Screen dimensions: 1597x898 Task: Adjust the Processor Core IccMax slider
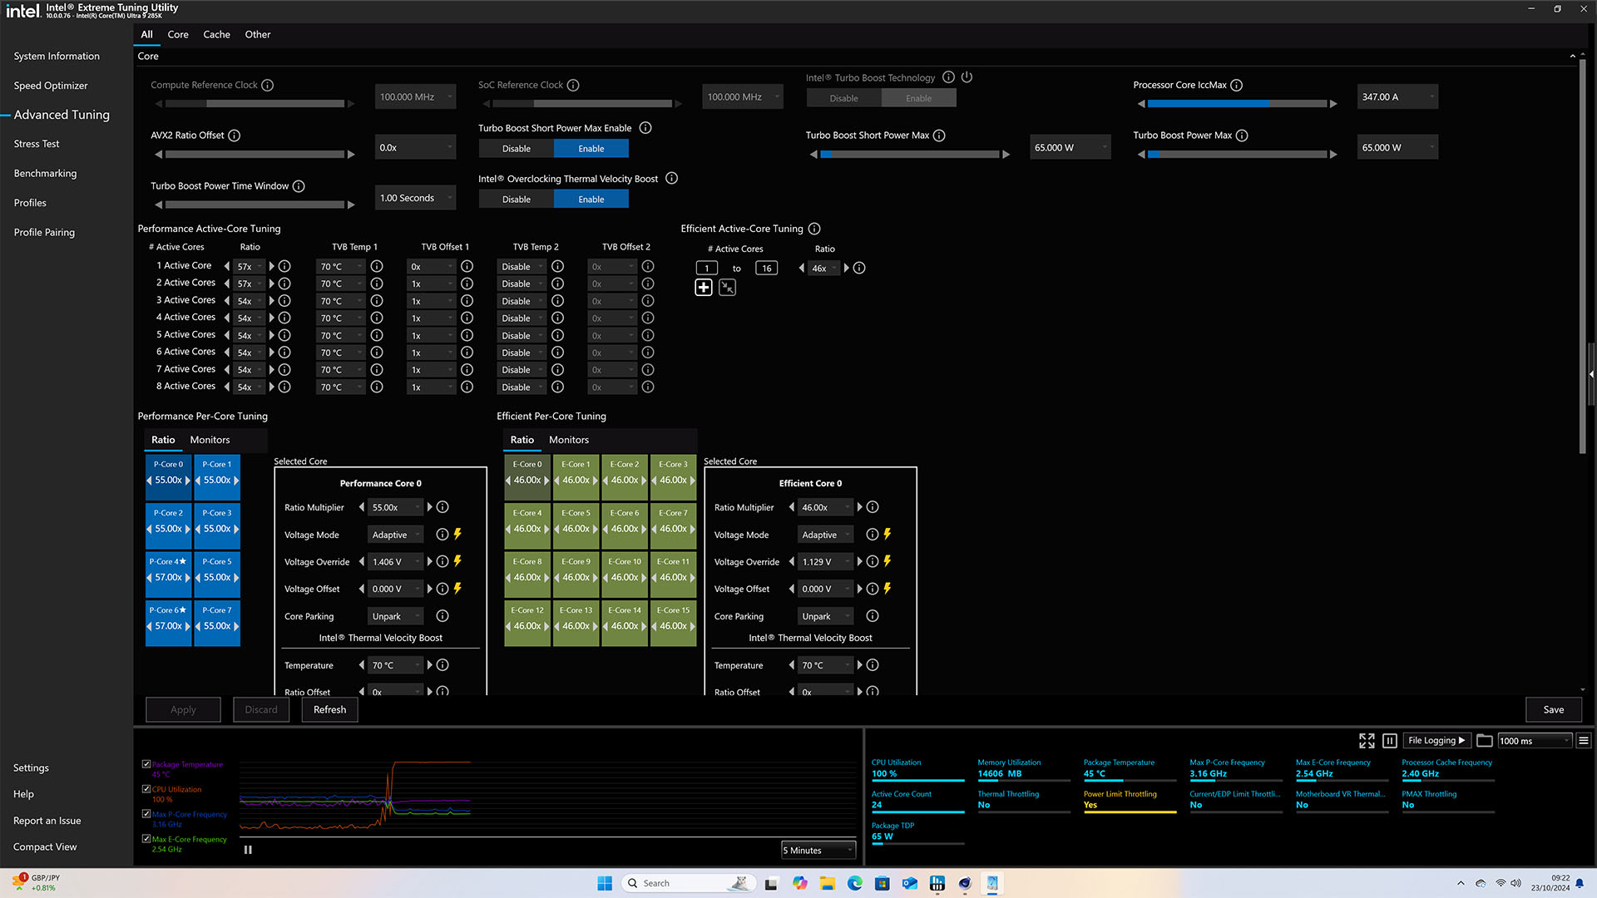[1237, 104]
